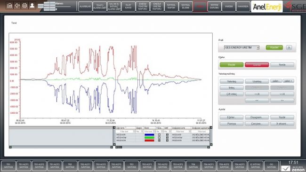Toggle Aktif checkbox in blue curve row
The height and width of the screenshot is (172, 306).
pos(167,134)
